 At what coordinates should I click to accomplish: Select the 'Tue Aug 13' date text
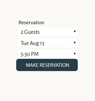[x=33, y=43]
